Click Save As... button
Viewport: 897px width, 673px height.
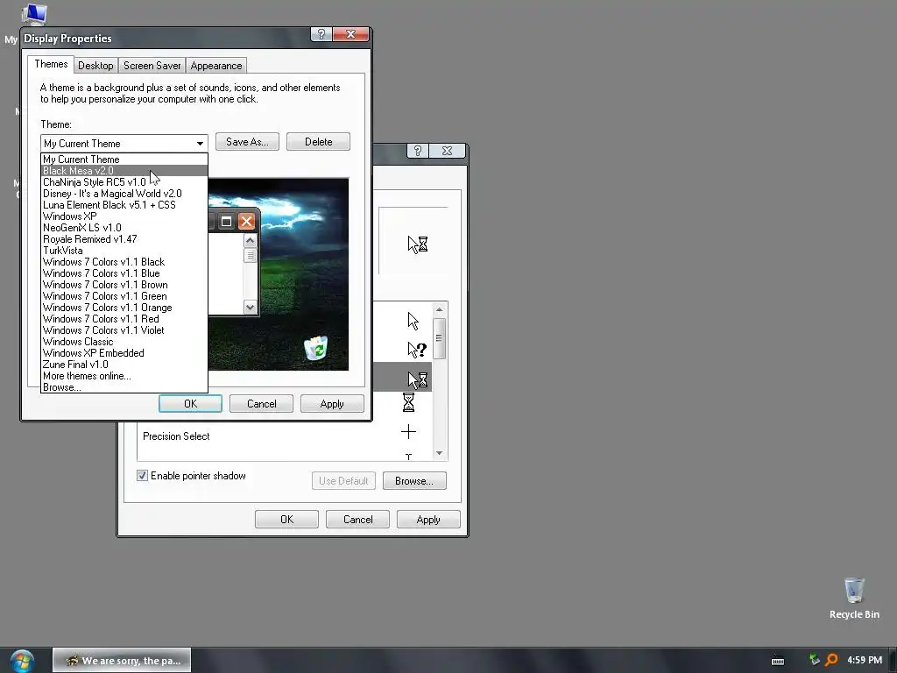(247, 142)
